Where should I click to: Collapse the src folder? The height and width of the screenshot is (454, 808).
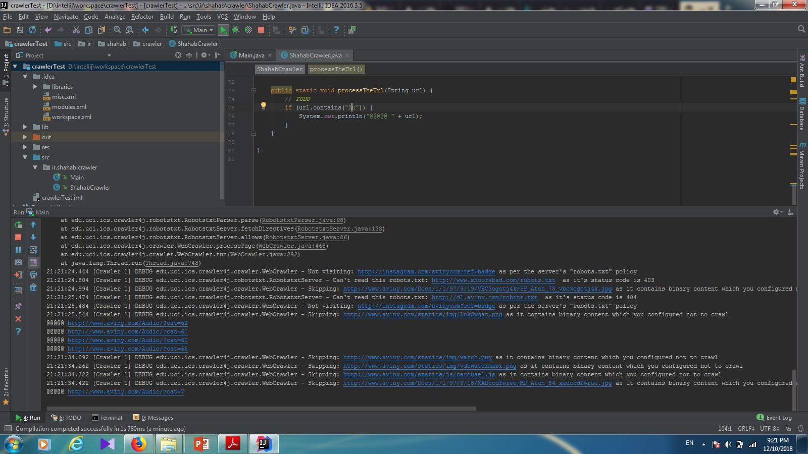pos(25,157)
